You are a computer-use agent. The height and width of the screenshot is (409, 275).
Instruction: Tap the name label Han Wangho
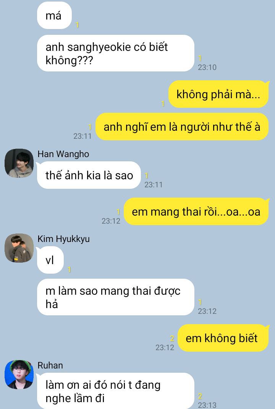coord(63,154)
